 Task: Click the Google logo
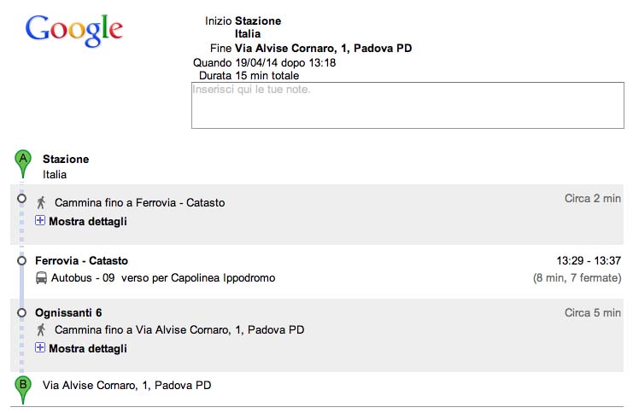point(73,30)
